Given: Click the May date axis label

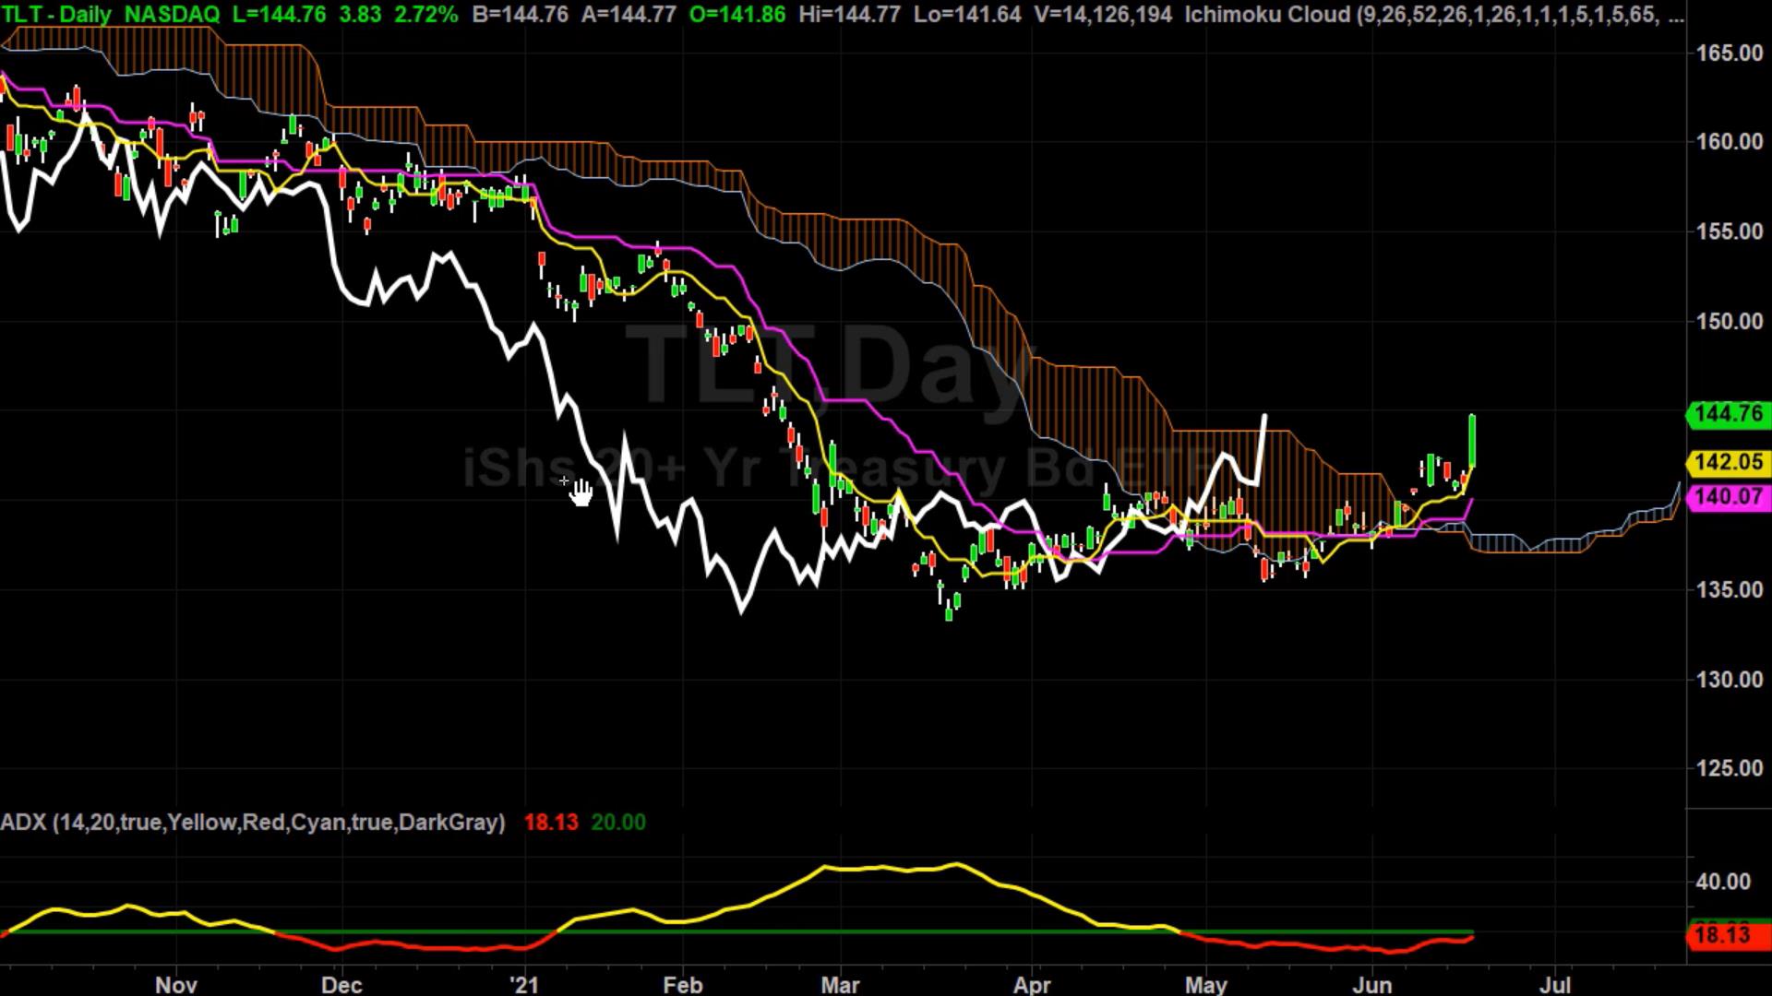Looking at the screenshot, I should coord(1206,984).
